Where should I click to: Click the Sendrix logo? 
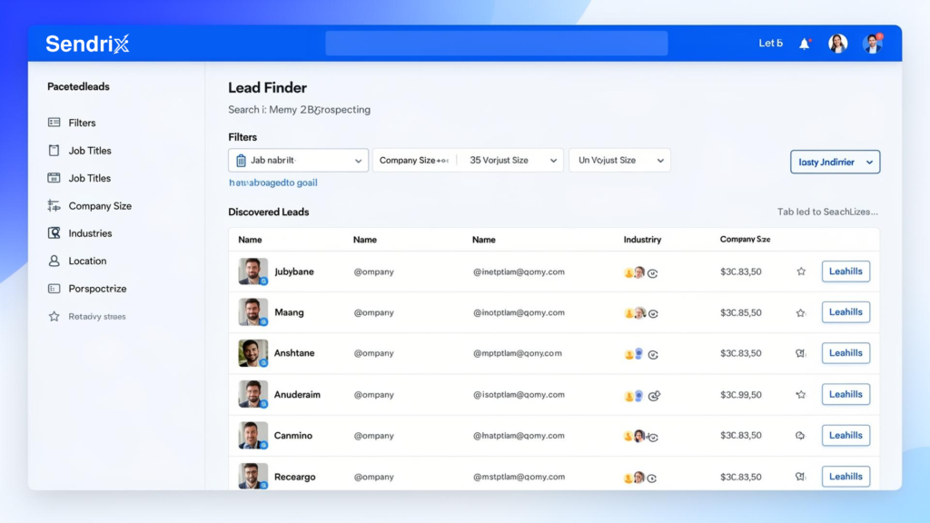pos(87,44)
